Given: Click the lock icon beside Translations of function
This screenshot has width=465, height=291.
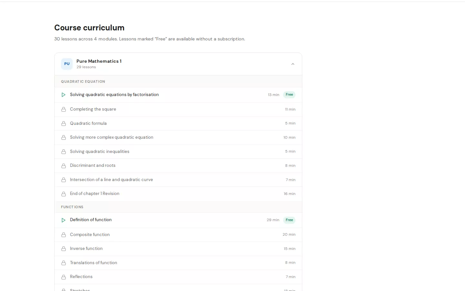Looking at the screenshot, I should 64,263.
